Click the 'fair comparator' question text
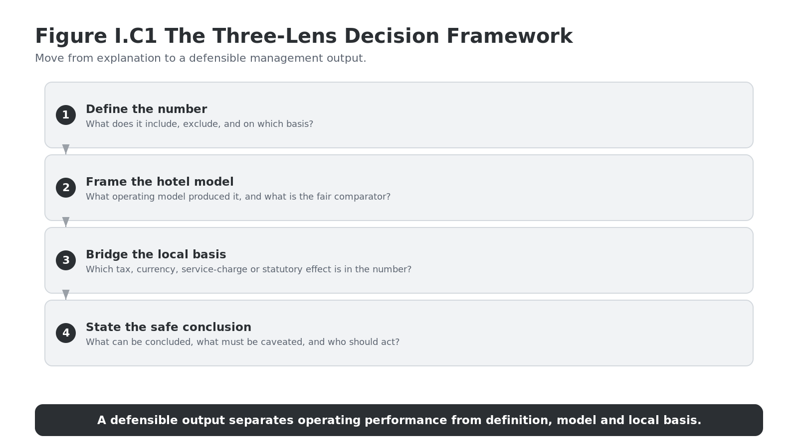Image resolution: width=798 pixels, height=448 pixels. [x=238, y=197]
